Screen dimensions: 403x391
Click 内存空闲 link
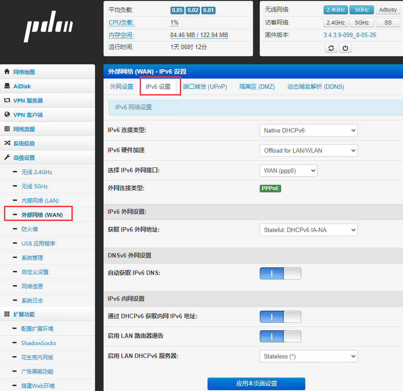point(121,35)
